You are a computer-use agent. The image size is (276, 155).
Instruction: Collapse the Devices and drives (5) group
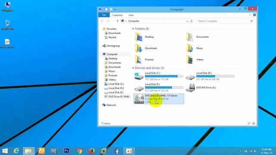coord(133,68)
